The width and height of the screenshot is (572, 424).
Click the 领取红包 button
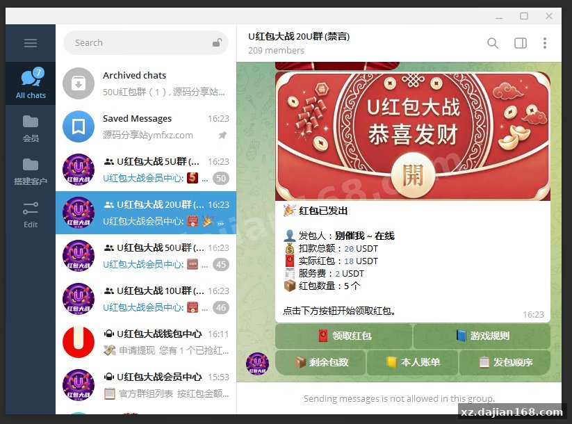point(343,336)
